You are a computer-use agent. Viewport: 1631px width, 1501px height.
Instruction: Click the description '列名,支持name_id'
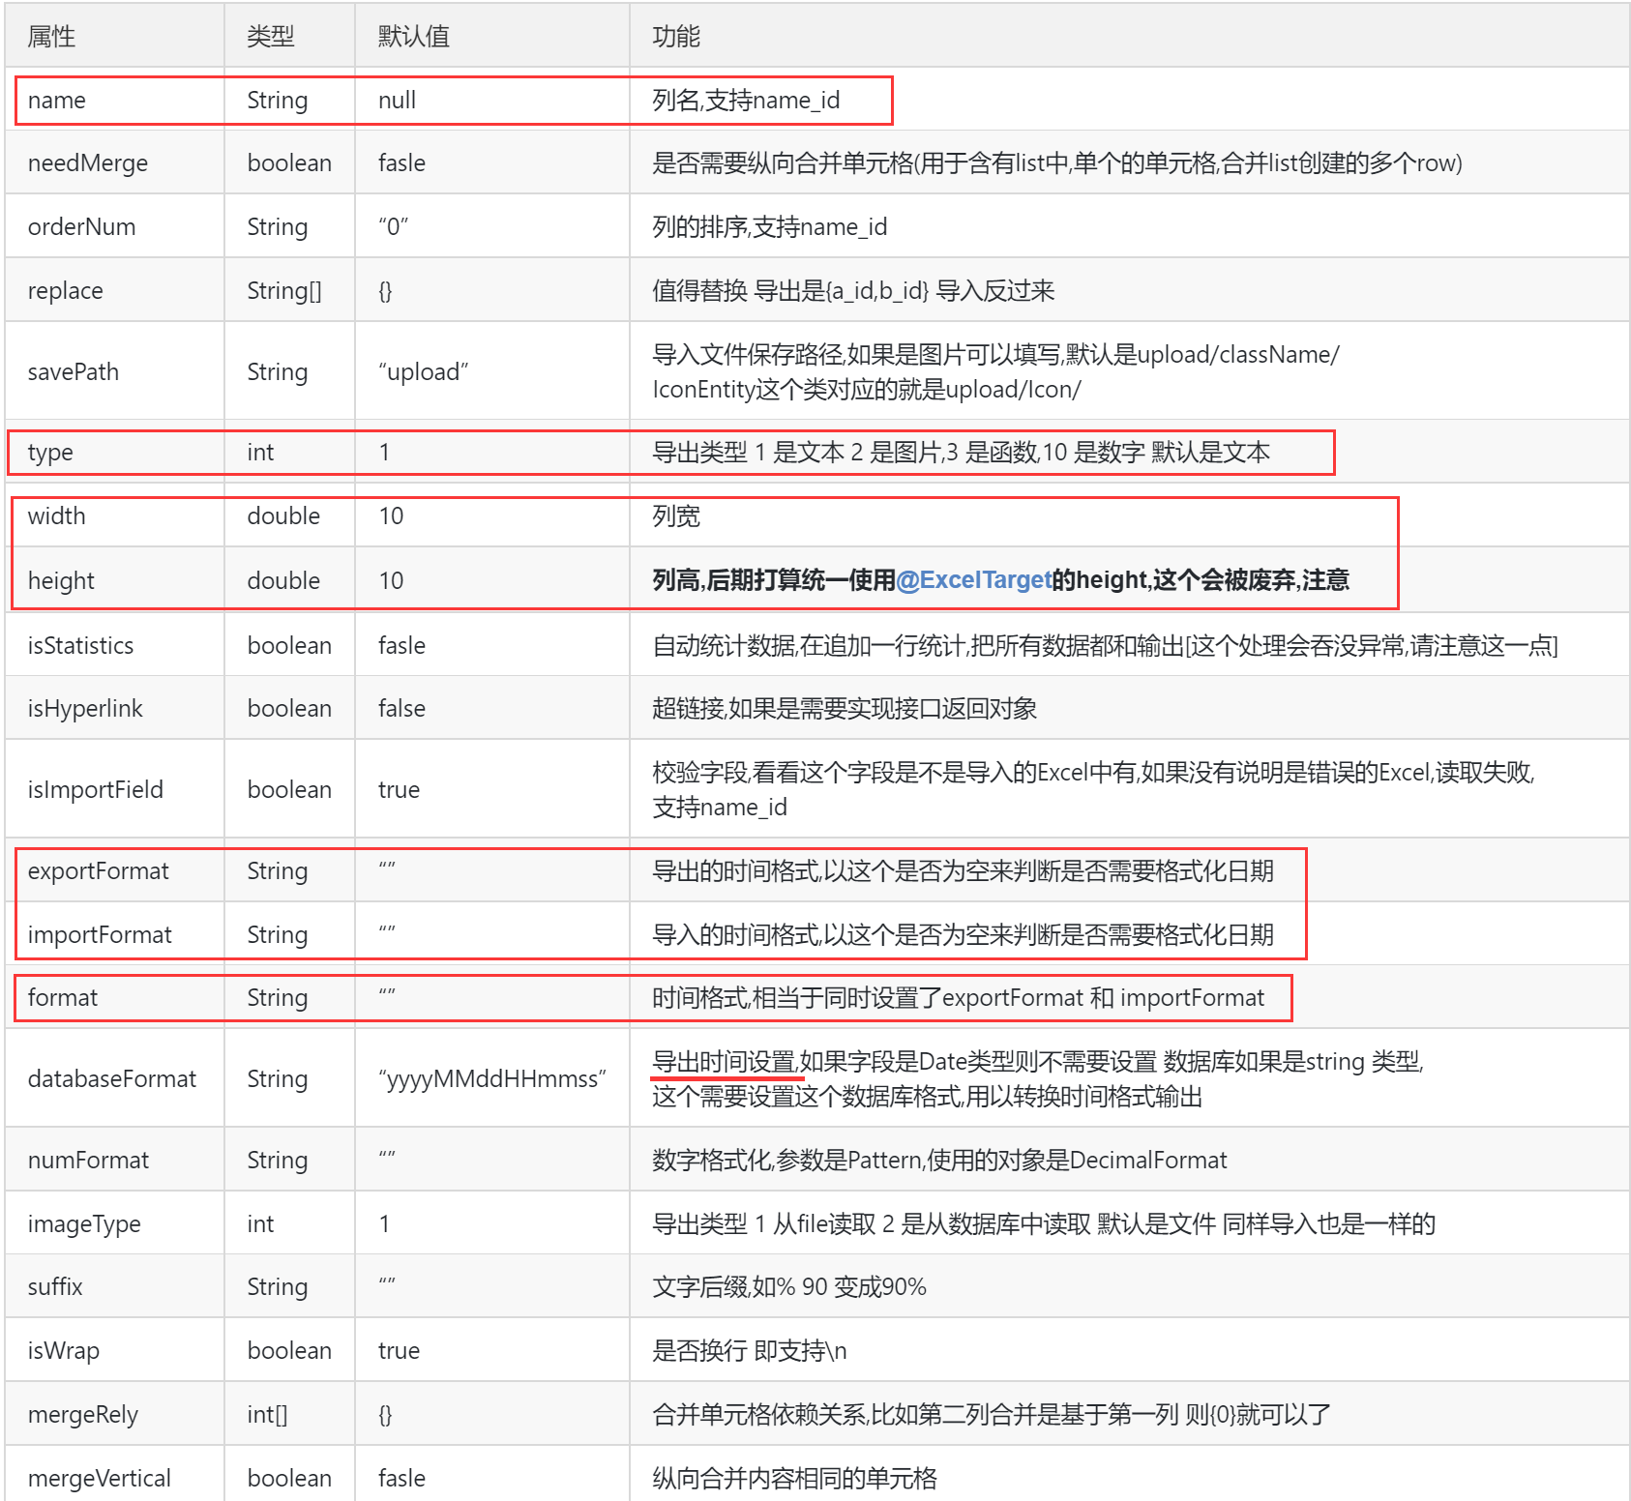[746, 100]
